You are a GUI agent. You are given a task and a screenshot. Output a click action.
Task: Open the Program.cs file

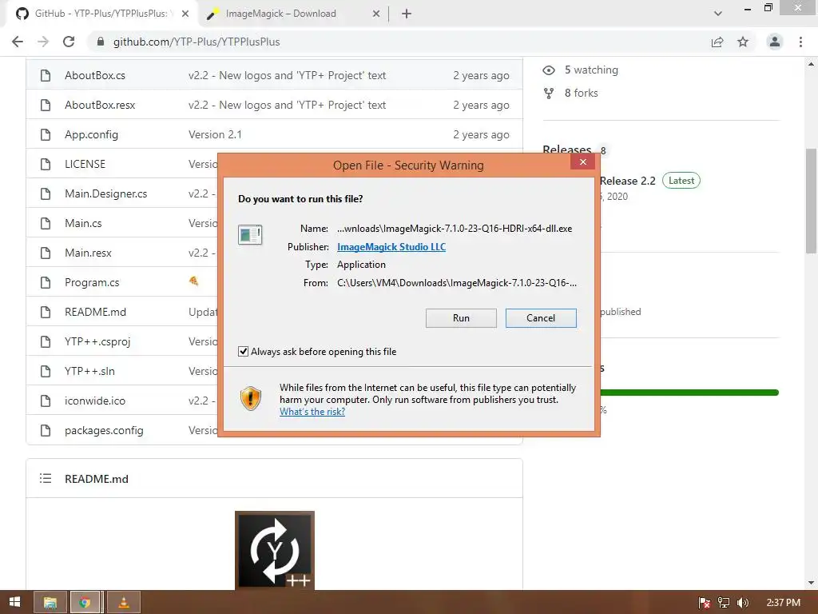pos(92,282)
